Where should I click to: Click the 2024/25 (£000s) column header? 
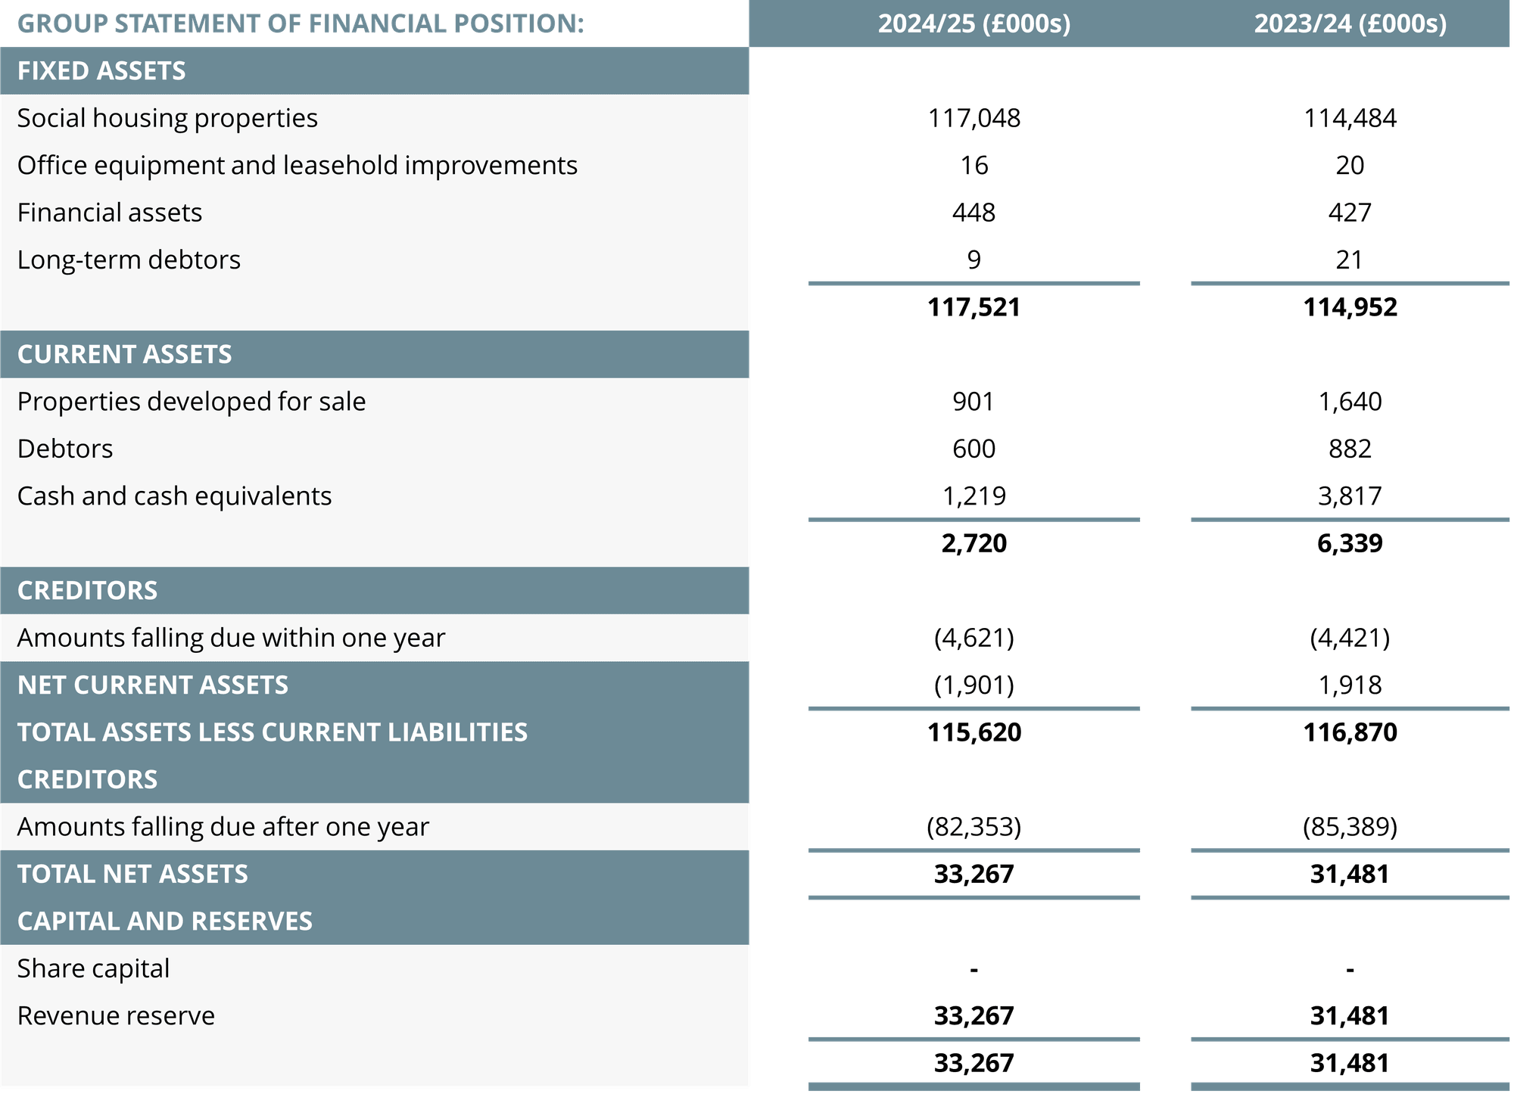tap(974, 23)
